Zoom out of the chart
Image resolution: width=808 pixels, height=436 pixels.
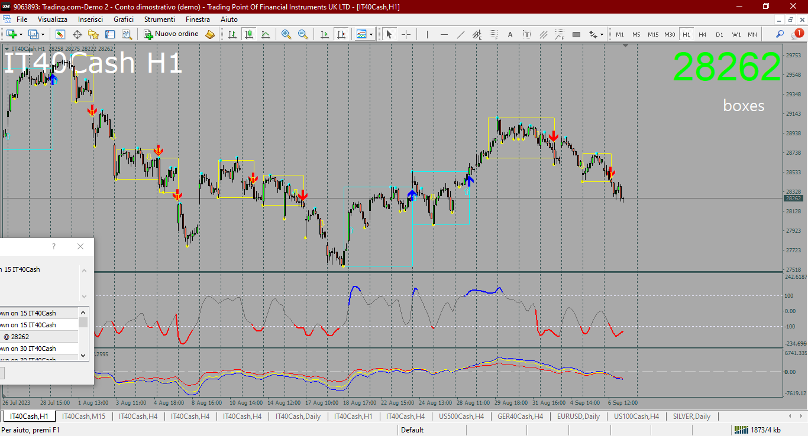303,34
